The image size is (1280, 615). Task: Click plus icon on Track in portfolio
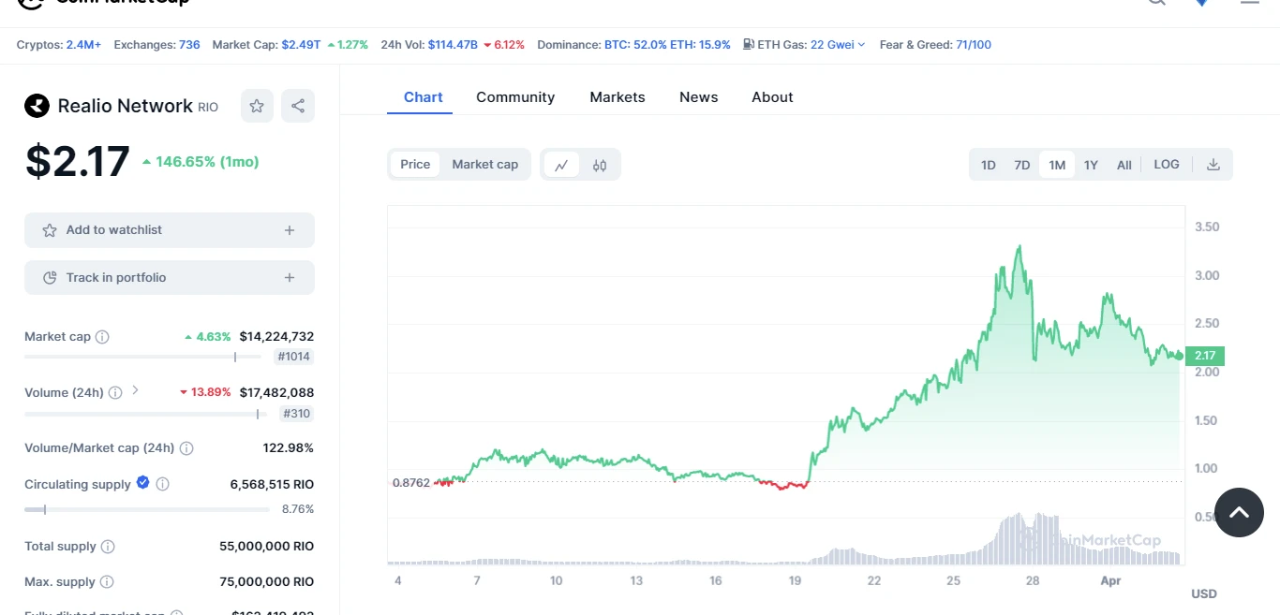pos(290,278)
